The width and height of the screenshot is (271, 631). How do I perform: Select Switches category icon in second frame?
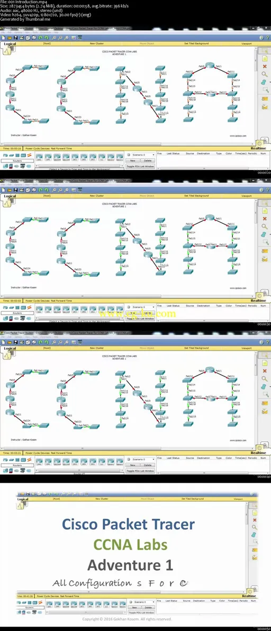[x=11, y=308]
